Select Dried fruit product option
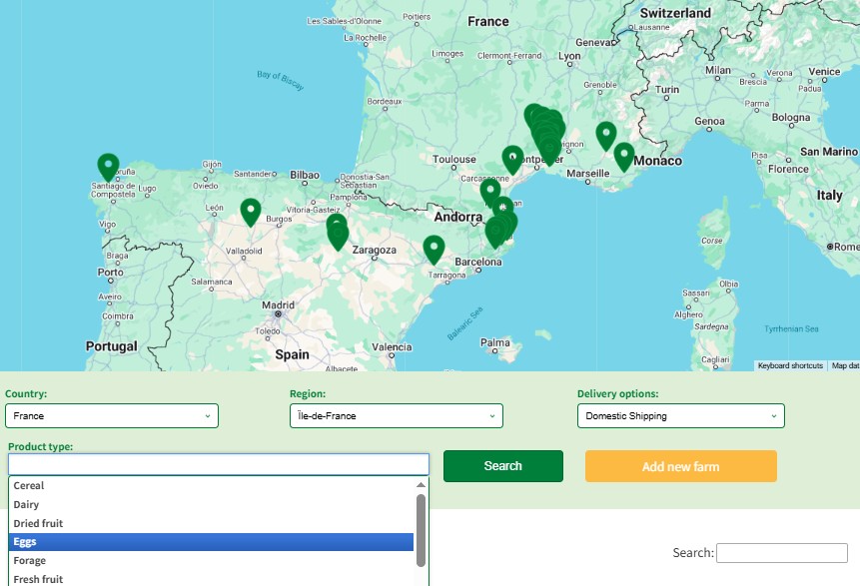The image size is (860, 586). point(211,523)
